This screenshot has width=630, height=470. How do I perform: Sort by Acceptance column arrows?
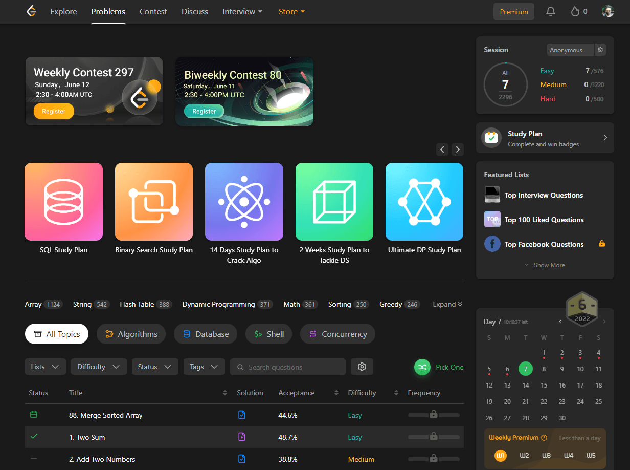click(x=336, y=393)
